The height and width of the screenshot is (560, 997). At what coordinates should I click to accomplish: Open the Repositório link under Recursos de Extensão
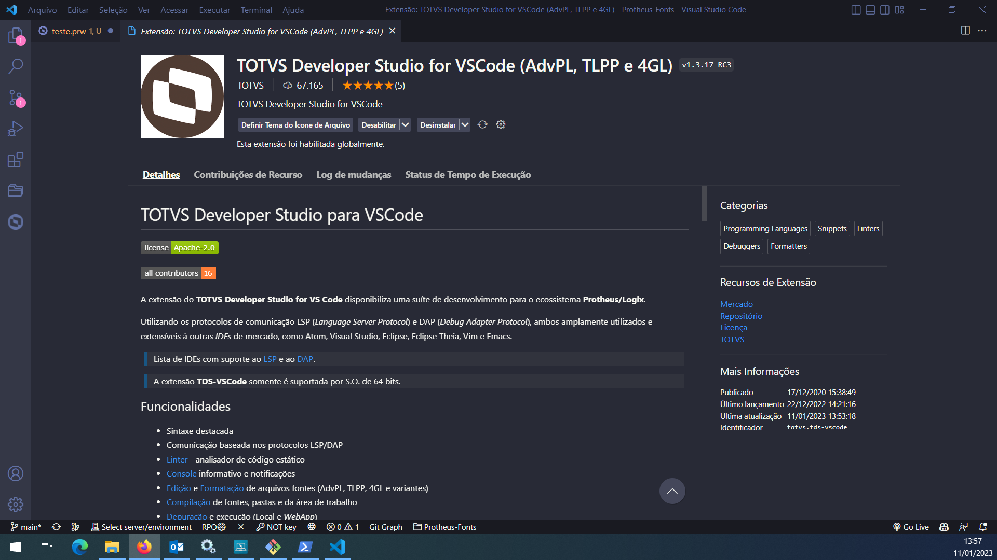[741, 316]
